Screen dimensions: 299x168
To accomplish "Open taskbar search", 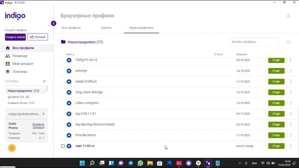I will [x=92, y=163].
